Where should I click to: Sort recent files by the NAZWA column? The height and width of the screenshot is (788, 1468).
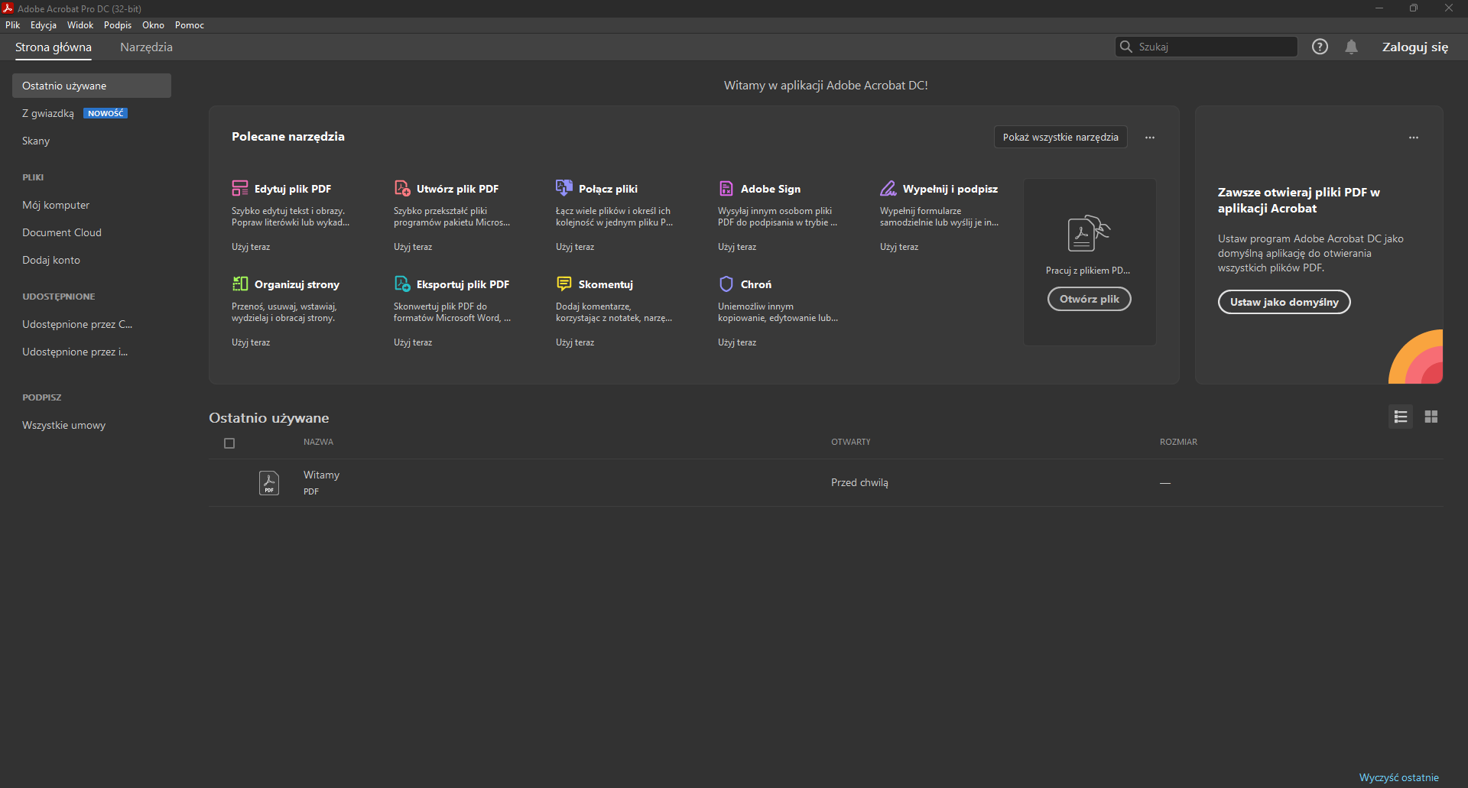click(318, 442)
